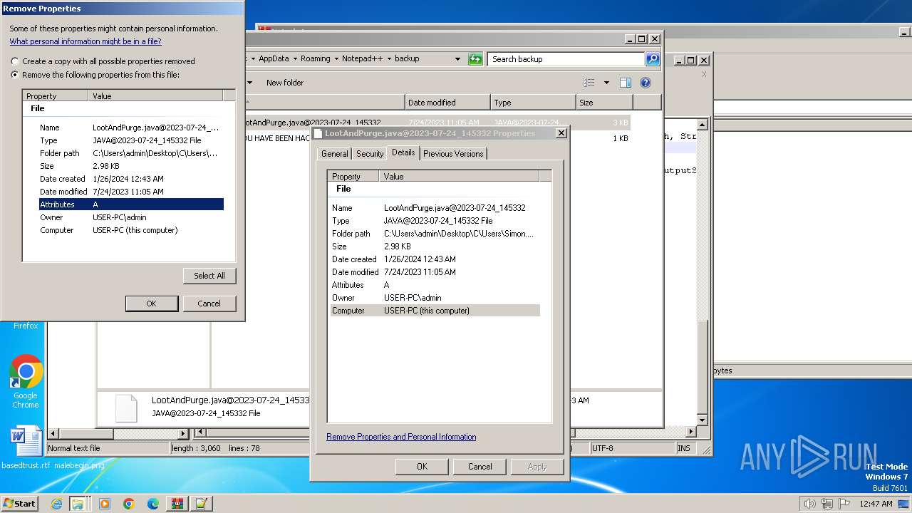This screenshot has height=513, width=912.
Task: Click Cancel in file Properties dialog
Action: 480,467
